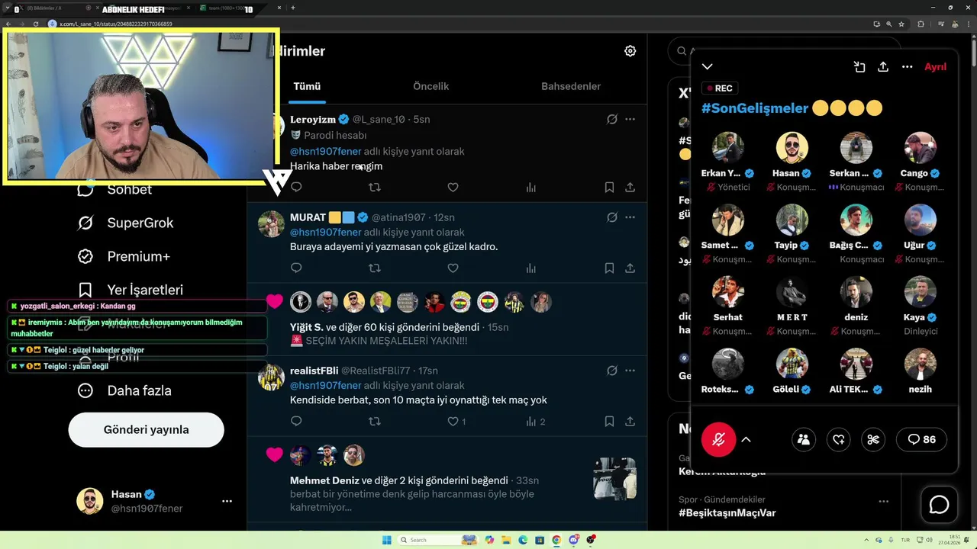Reply to realistFBli's post
This screenshot has height=549, width=977.
[296, 421]
